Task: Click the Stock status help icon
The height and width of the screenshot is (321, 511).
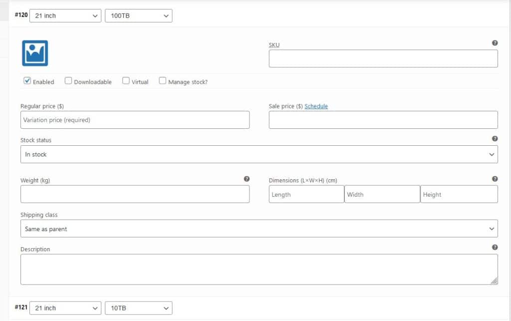Action: pyautogui.click(x=495, y=138)
